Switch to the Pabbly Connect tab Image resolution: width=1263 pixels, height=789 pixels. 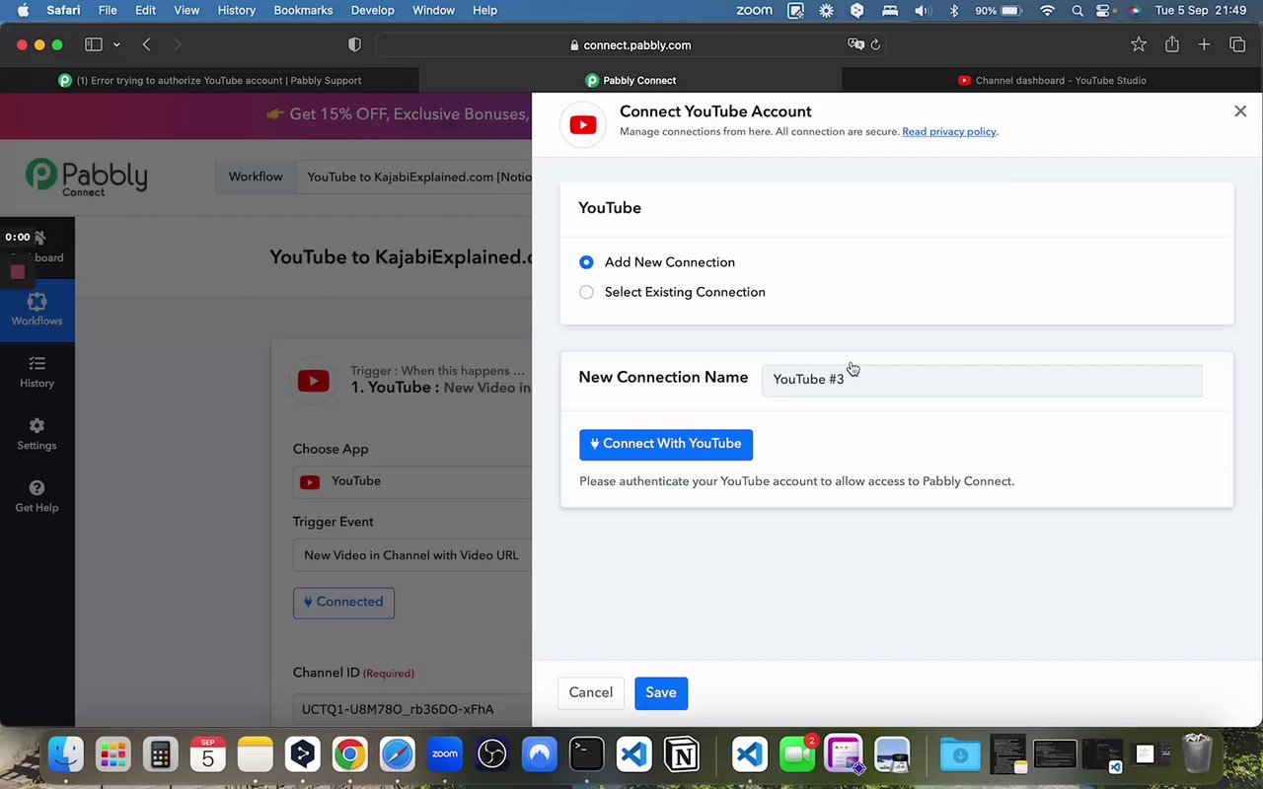click(631, 80)
